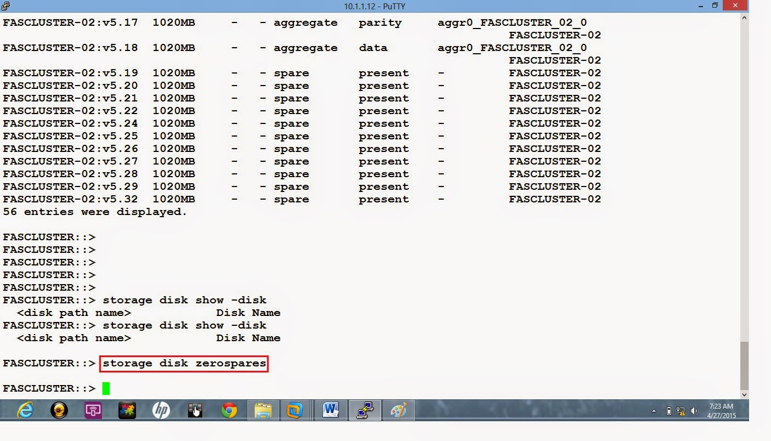The height and width of the screenshot is (441, 771).
Task: Launch Internet Explorer from the taskbar
Action: coord(24,410)
